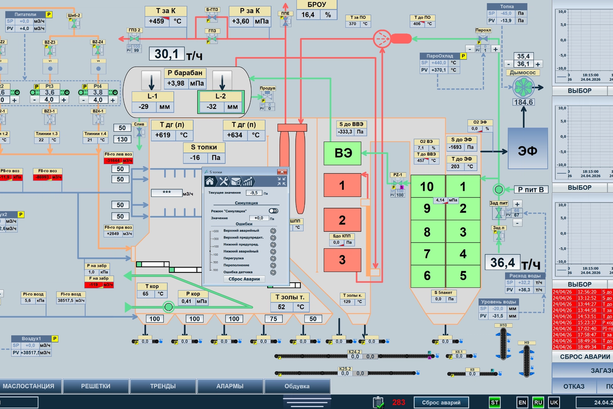Increase Pt4 feeder with plus button
The width and height of the screenshot is (613, 409).
(112, 100)
